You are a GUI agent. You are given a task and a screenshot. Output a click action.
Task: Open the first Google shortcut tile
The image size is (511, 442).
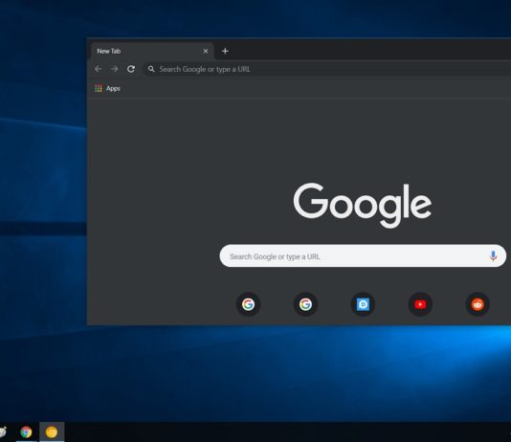click(248, 304)
